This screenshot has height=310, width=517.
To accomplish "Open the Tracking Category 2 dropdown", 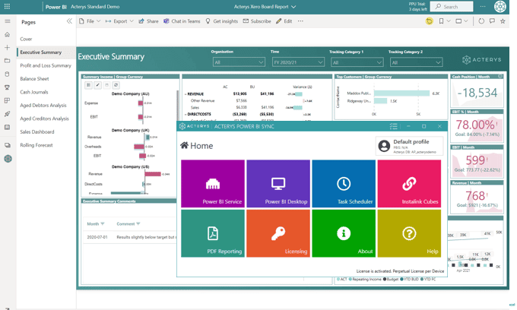I will [x=416, y=62].
